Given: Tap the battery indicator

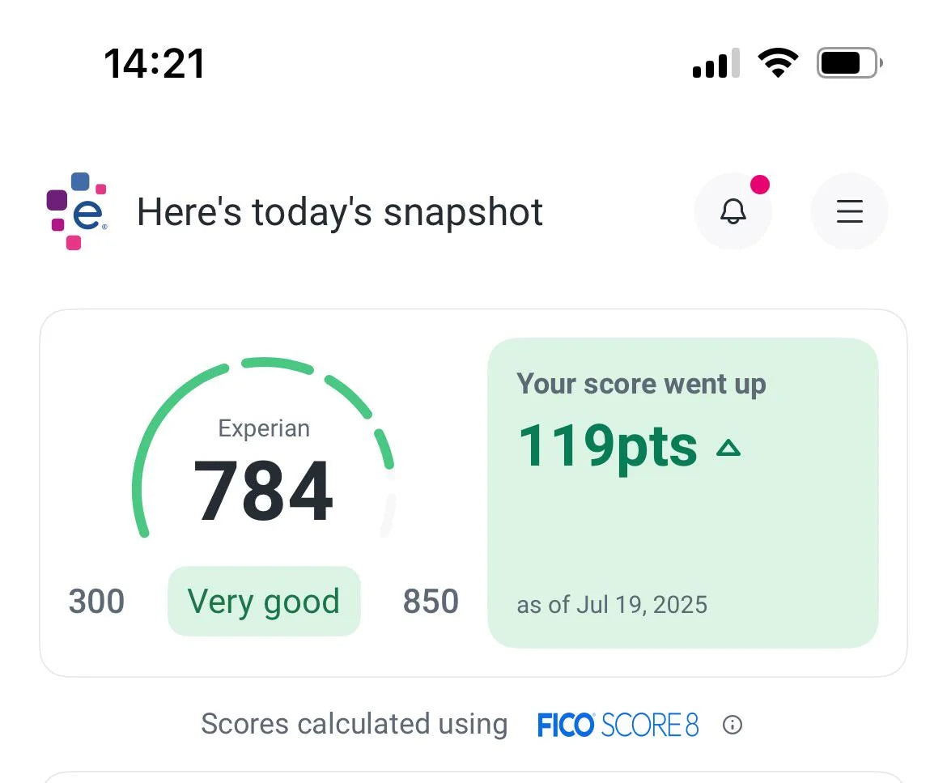Looking at the screenshot, I should 849,62.
